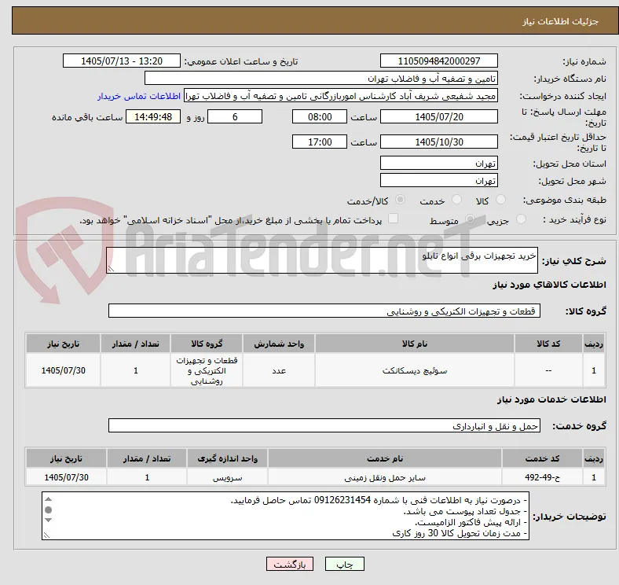Viewport: 619px width, 585px height.
Task: Click the goods table تاریخ نیاز header
Action: click(x=63, y=344)
